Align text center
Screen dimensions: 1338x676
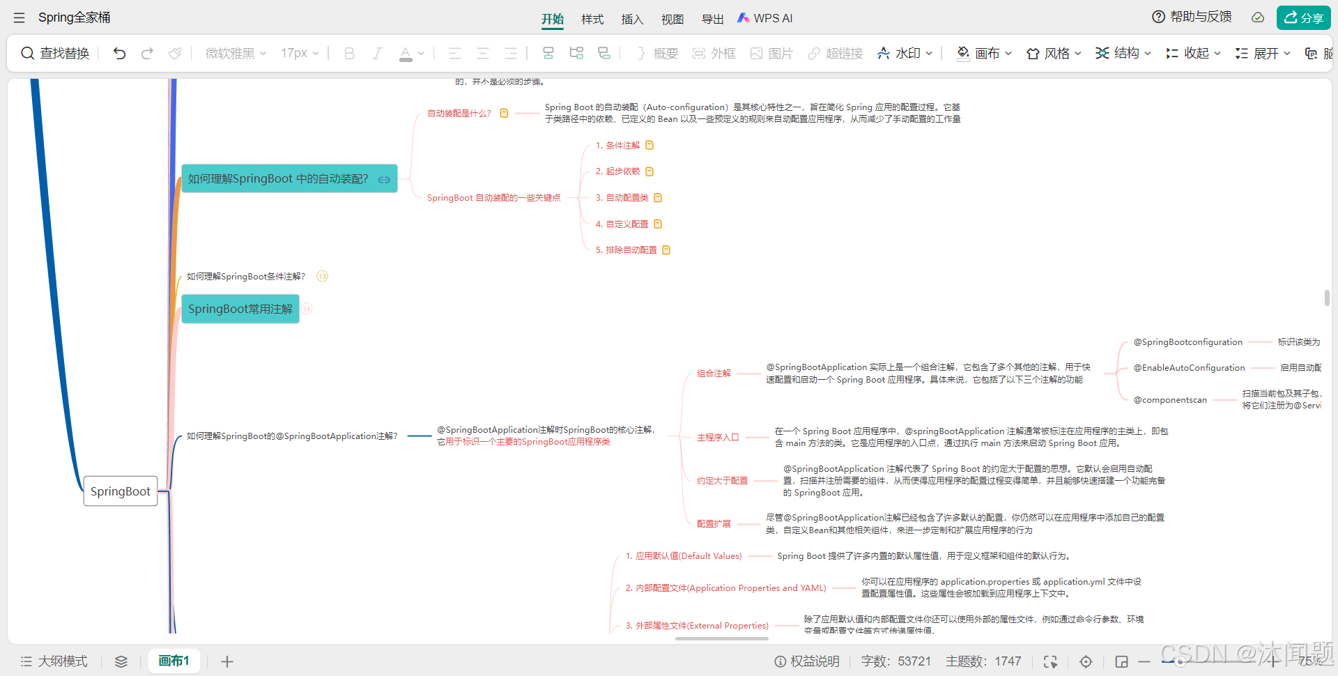[x=482, y=53]
